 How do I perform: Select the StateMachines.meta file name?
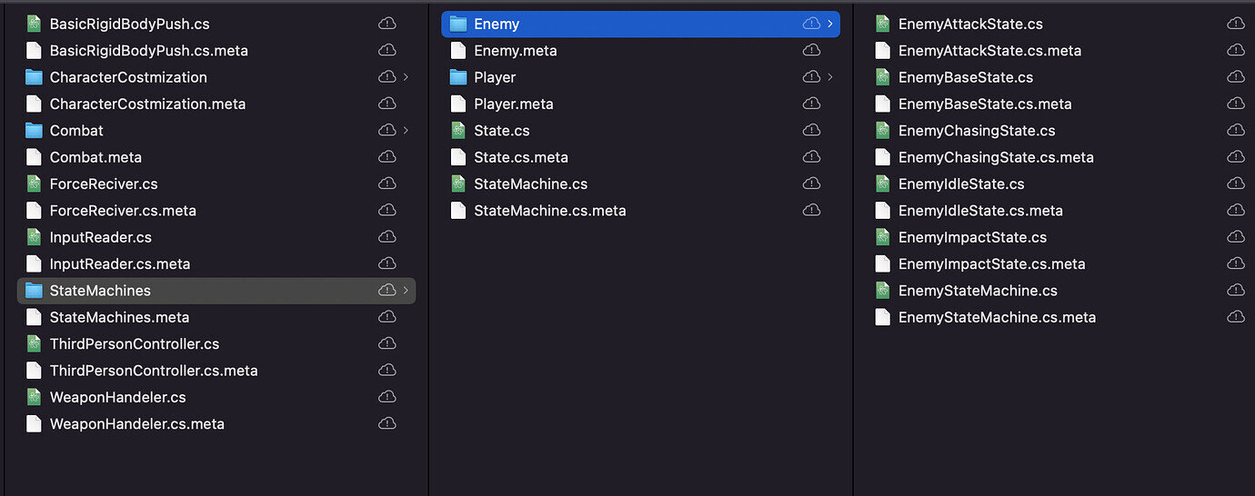(x=119, y=317)
